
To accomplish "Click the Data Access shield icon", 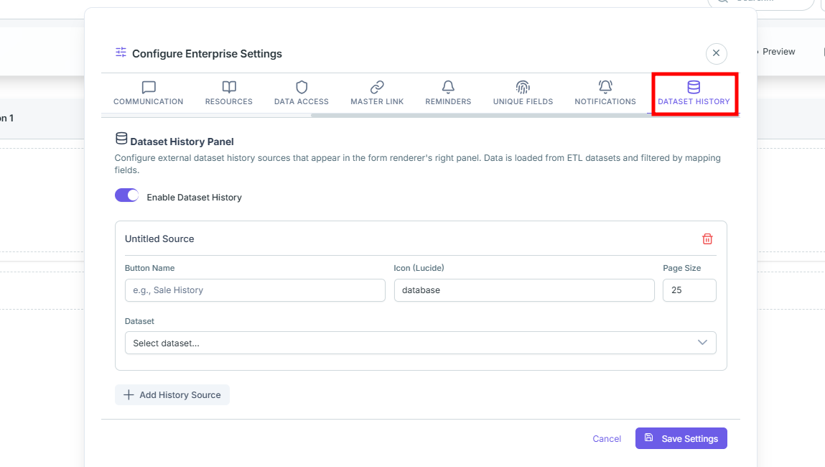I will pyautogui.click(x=302, y=87).
